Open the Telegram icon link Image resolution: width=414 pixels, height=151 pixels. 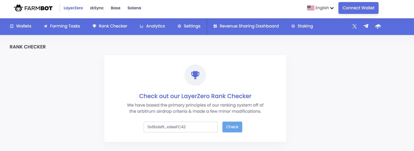[366, 26]
